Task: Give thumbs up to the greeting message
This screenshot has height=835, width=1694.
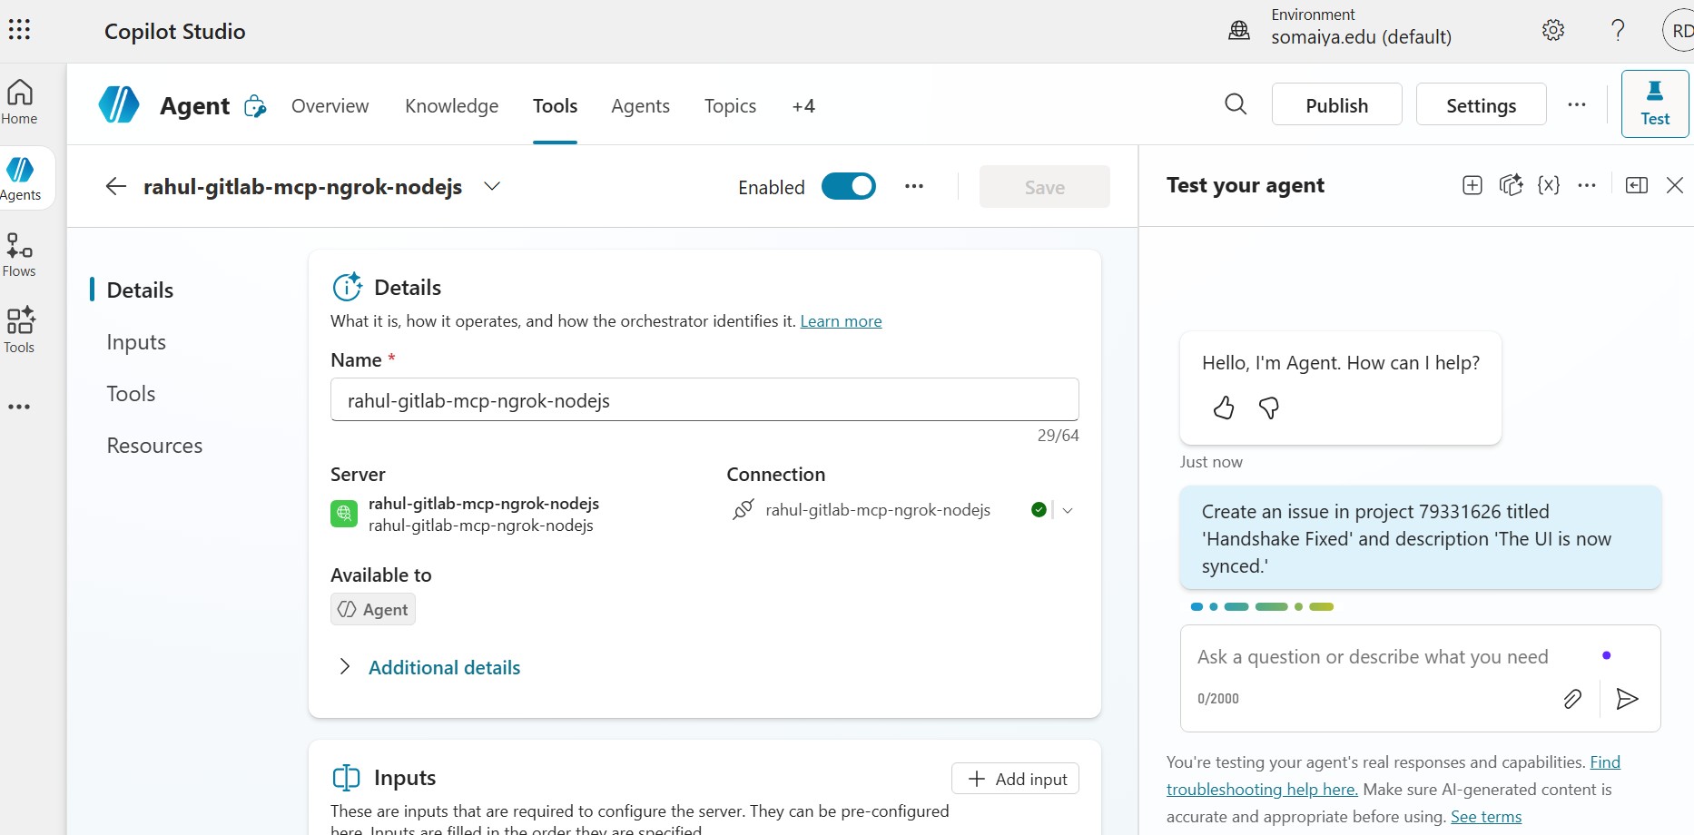Action: [x=1224, y=408]
